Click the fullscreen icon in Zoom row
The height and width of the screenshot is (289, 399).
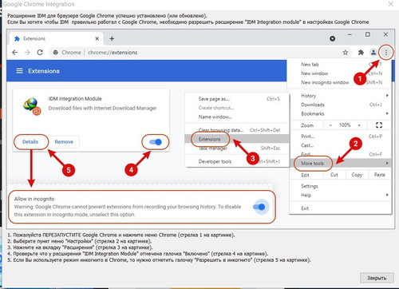[379, 125]
